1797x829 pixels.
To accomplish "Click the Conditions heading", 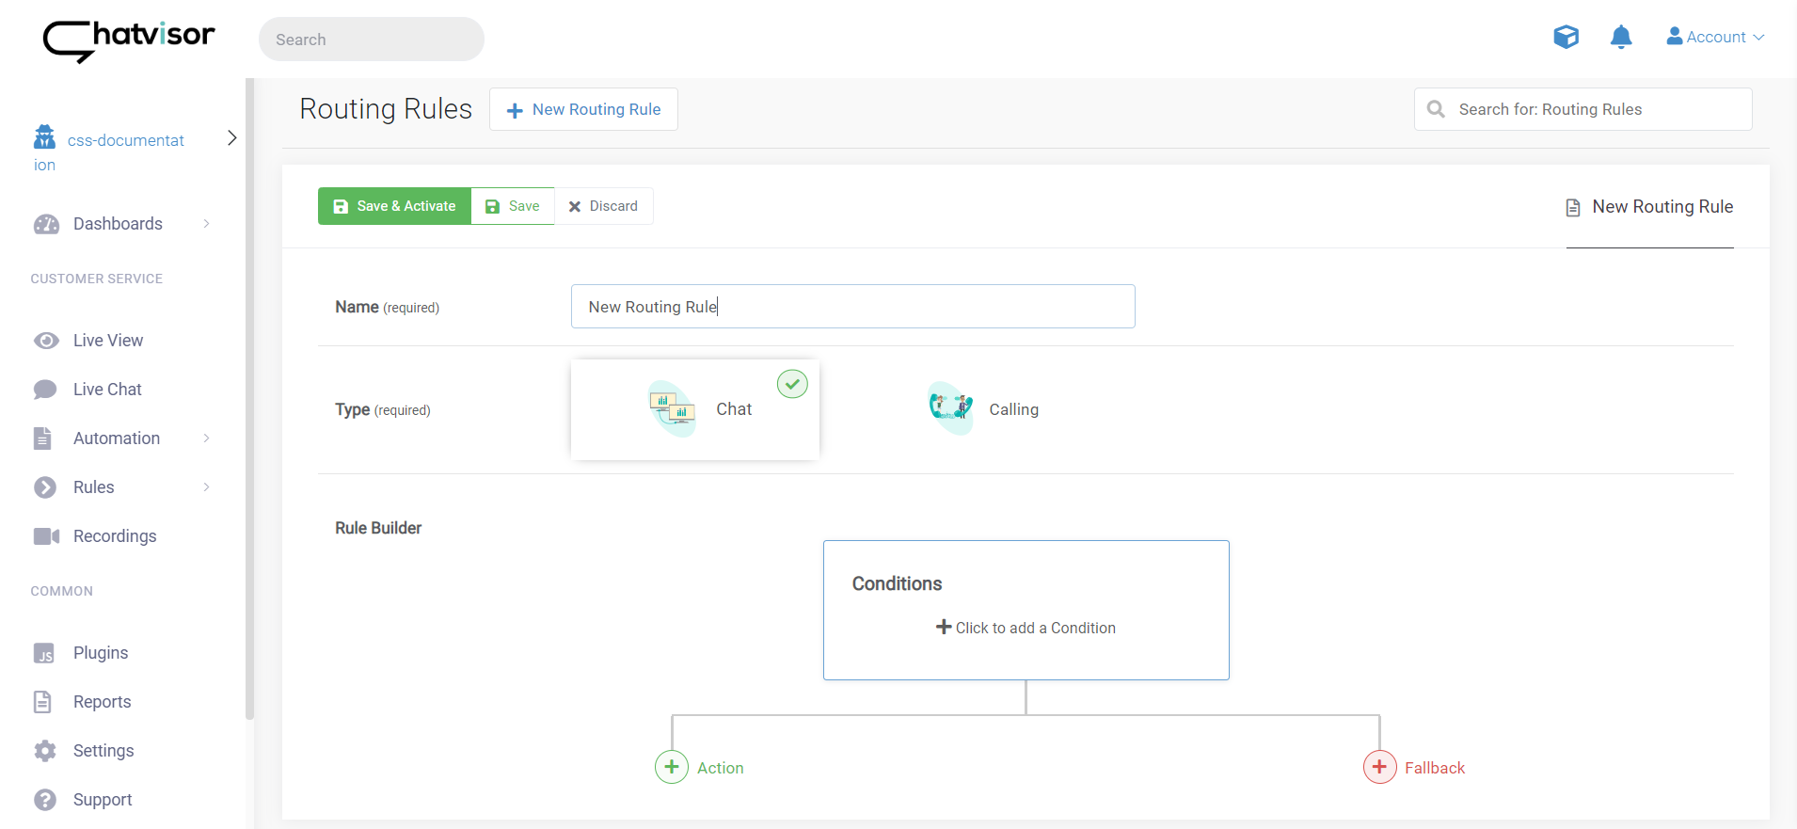I will [897, 583].
